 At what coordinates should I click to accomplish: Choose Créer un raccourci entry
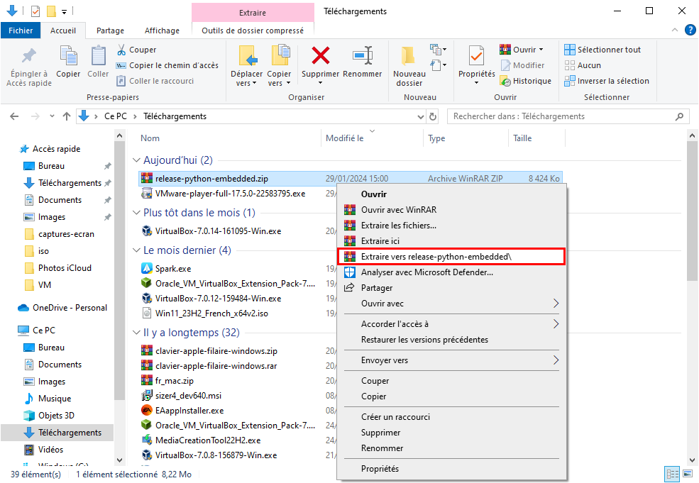click(451, 417)
